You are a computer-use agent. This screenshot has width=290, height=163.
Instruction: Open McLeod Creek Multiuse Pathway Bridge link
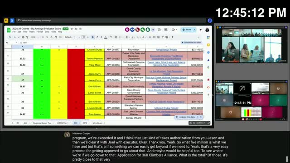[x=166, y=79]
